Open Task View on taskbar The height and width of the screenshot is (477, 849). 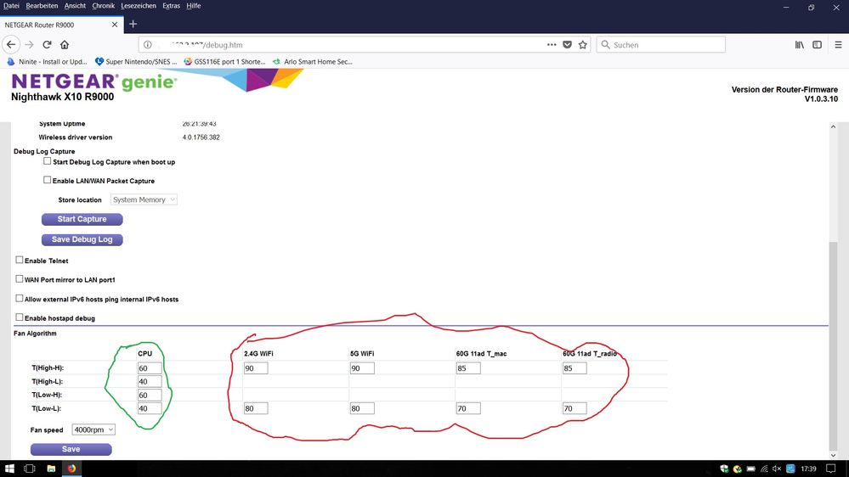click(x=29, y=469)
